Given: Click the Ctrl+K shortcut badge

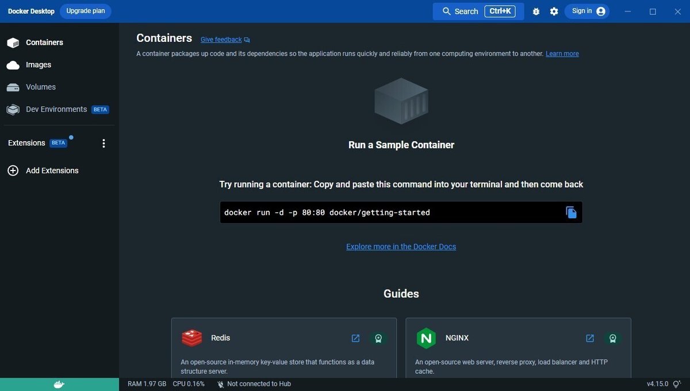Looking at the screenshot, I should pyautogui.click(x=500, y=11).
